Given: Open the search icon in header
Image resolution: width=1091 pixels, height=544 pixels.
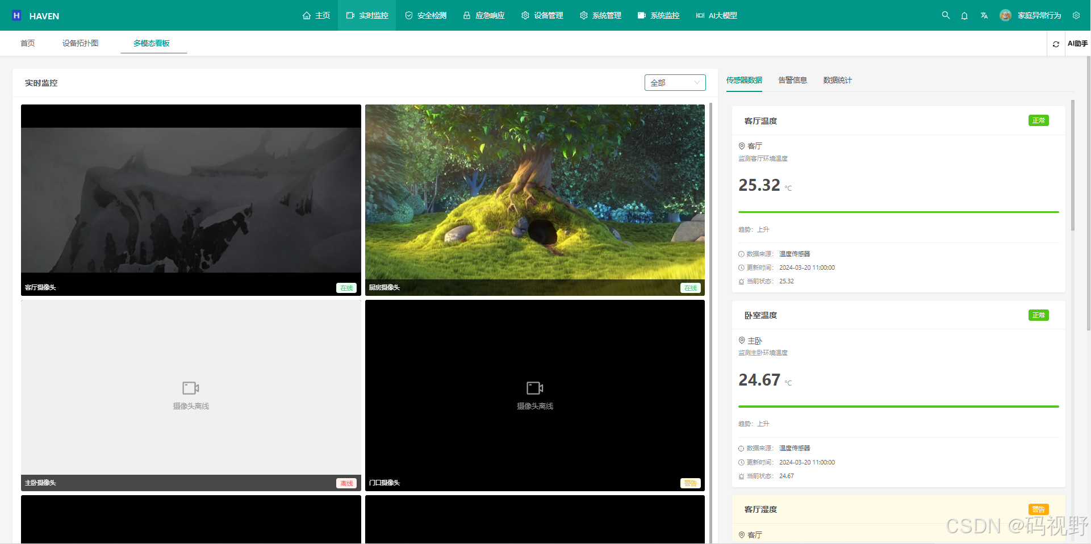Looking at the screenshot, I should [946, 15].
